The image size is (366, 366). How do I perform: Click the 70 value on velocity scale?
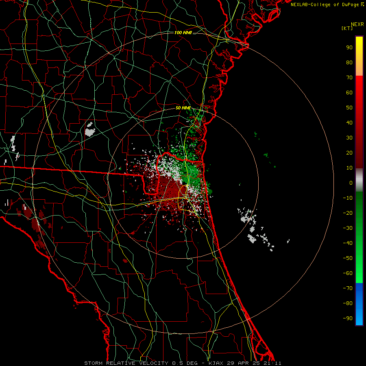[349, 78]
